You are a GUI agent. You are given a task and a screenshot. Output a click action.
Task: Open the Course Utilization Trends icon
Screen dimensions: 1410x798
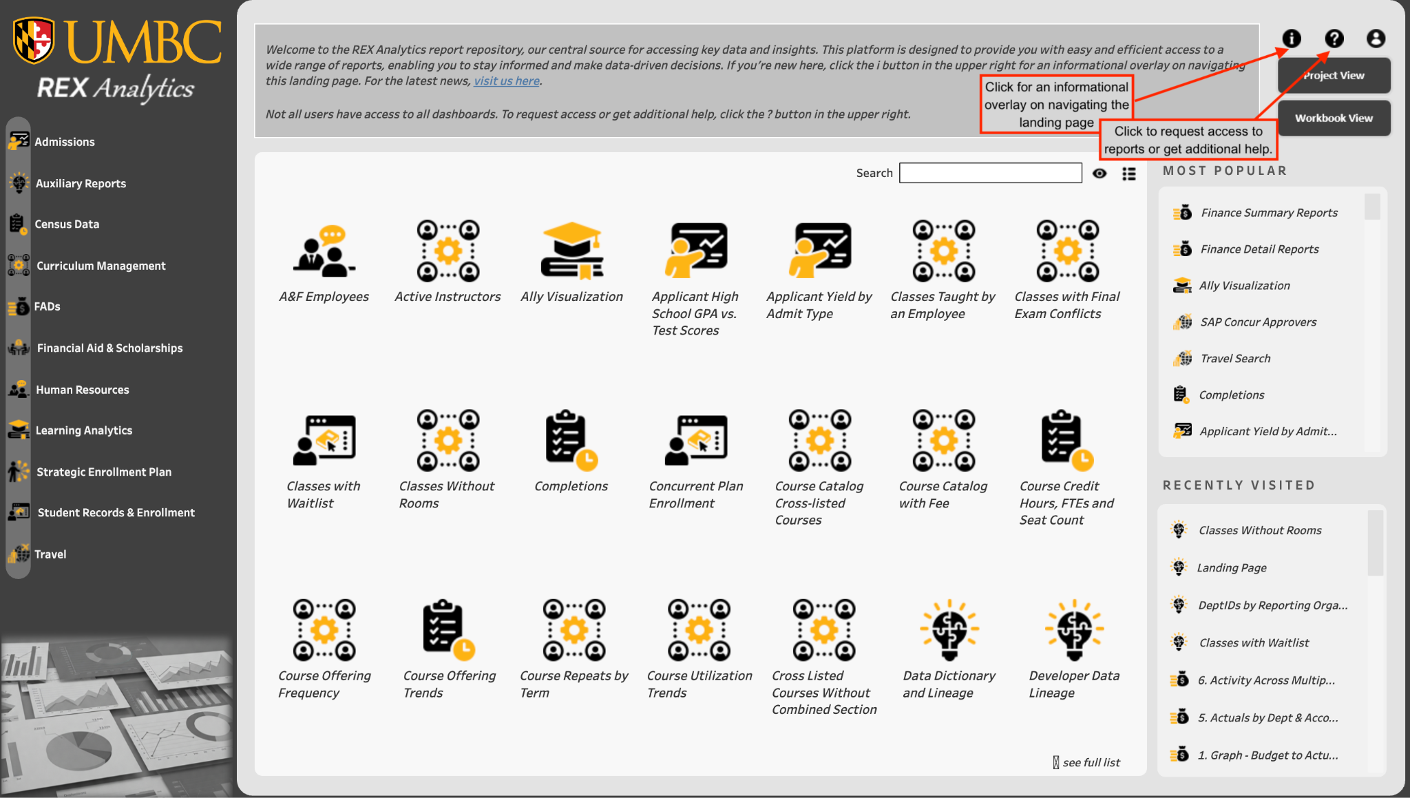pos(699,629)
